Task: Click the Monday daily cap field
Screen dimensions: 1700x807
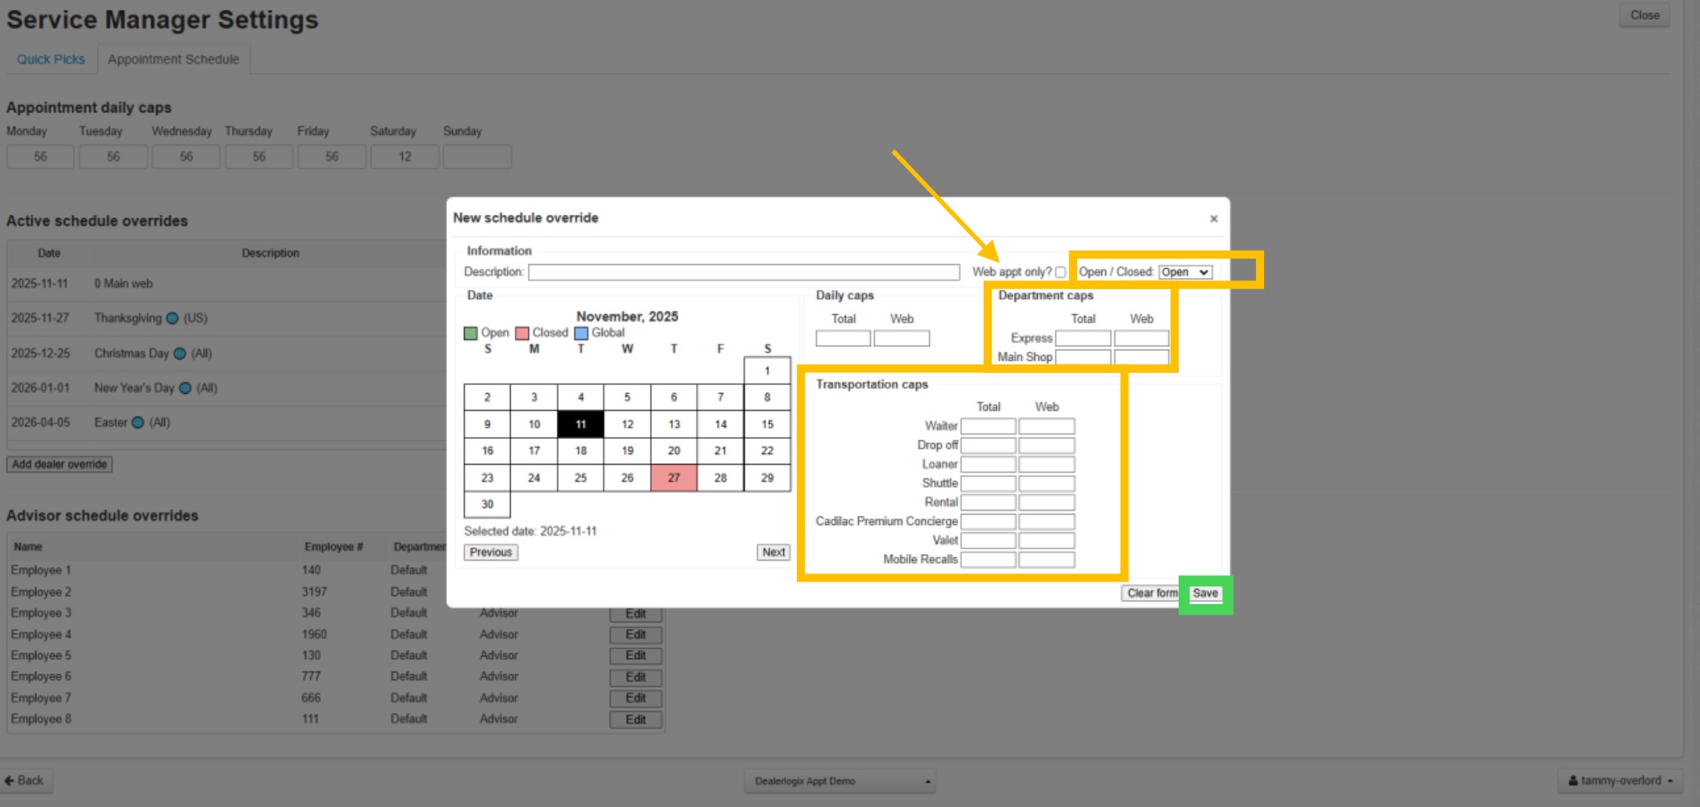Action: pos(40,157)
